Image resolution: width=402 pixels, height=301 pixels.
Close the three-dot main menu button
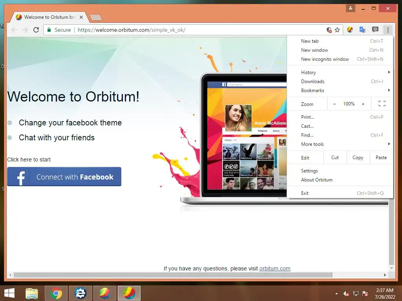[x=388, y=30]
